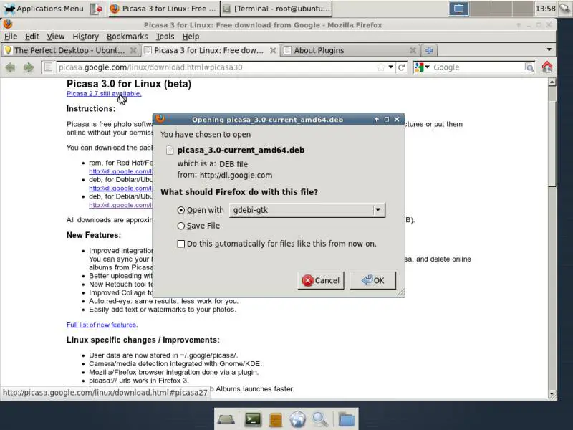This screenshot has width=573, height=430.
Task: Open the rpm download link for Red Hat
Action: [x=120, y=171]
